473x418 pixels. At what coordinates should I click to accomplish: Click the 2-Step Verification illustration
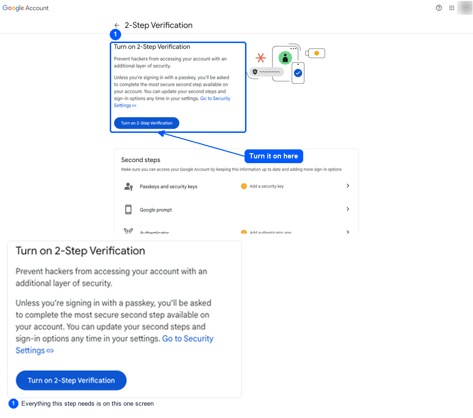point(286,64)
